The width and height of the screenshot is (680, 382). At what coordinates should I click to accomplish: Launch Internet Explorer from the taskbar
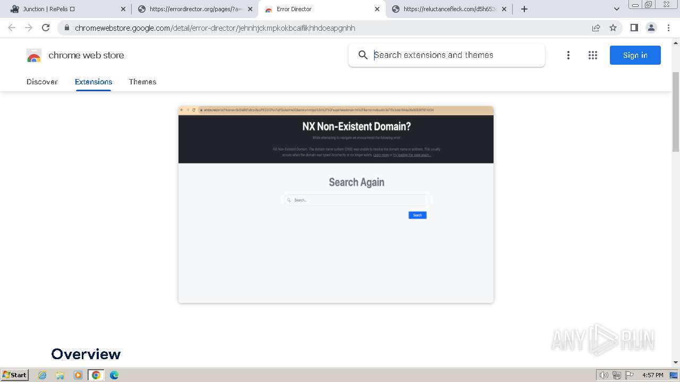pos(42,375)
